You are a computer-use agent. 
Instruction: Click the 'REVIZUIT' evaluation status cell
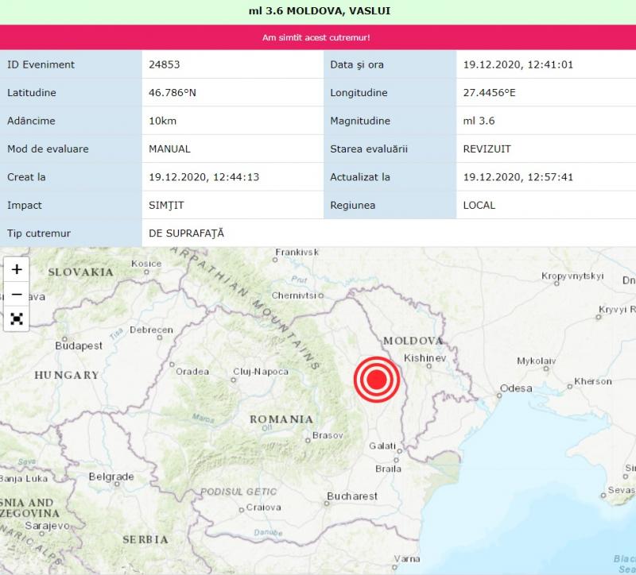coord(489,149)
